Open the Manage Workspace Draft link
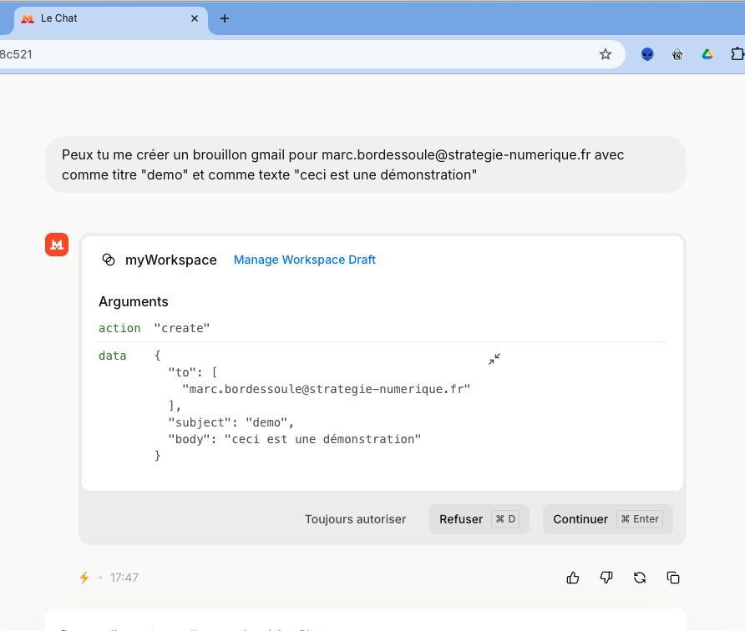 pos(305,260)
